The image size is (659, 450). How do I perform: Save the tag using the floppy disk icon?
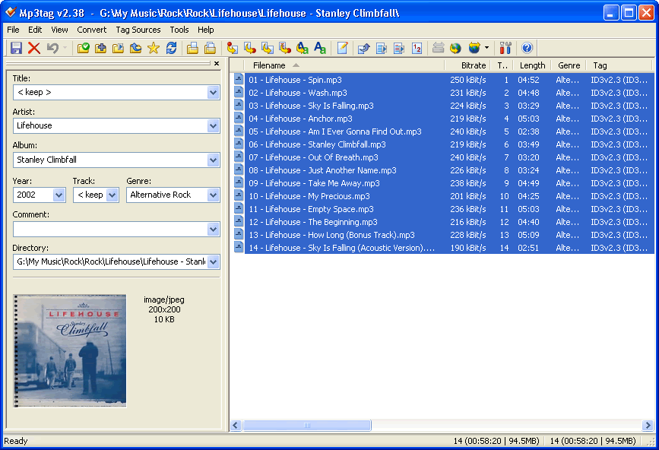point(15,47)
